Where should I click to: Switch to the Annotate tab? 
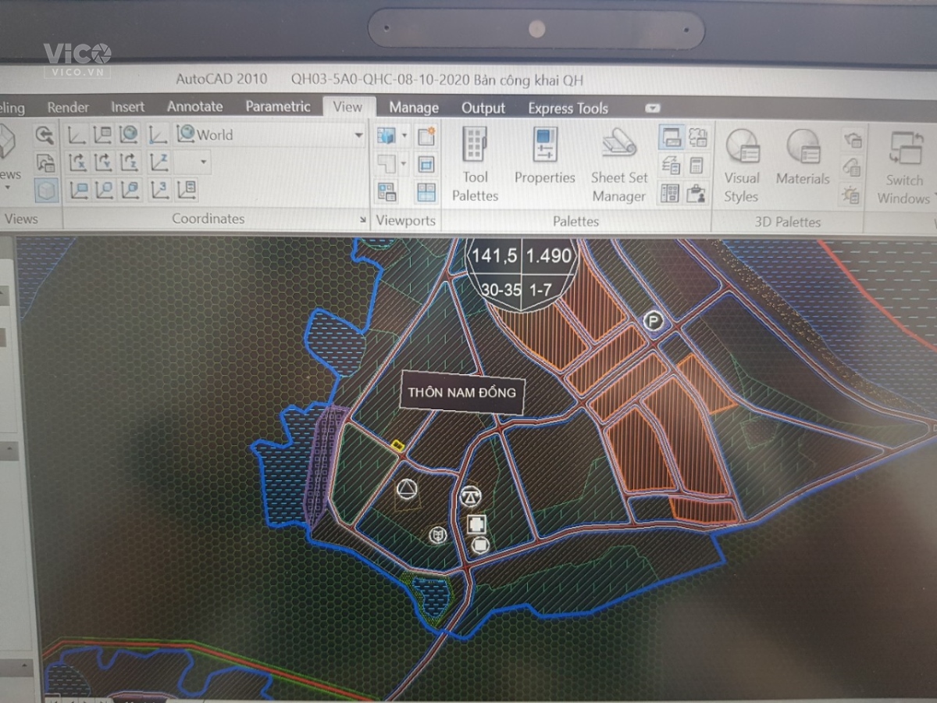point(194,106)
